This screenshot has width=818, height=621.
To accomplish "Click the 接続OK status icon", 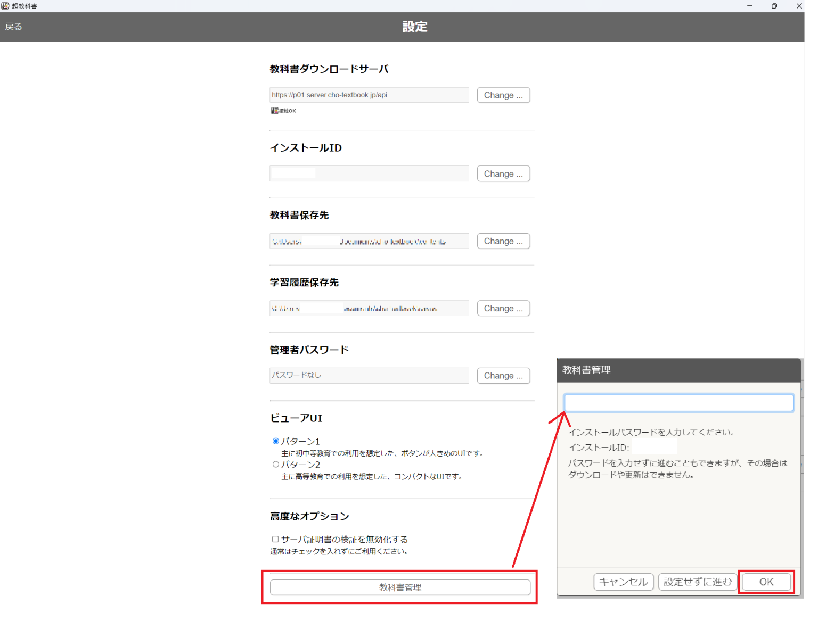I will (x=275, y=111).
